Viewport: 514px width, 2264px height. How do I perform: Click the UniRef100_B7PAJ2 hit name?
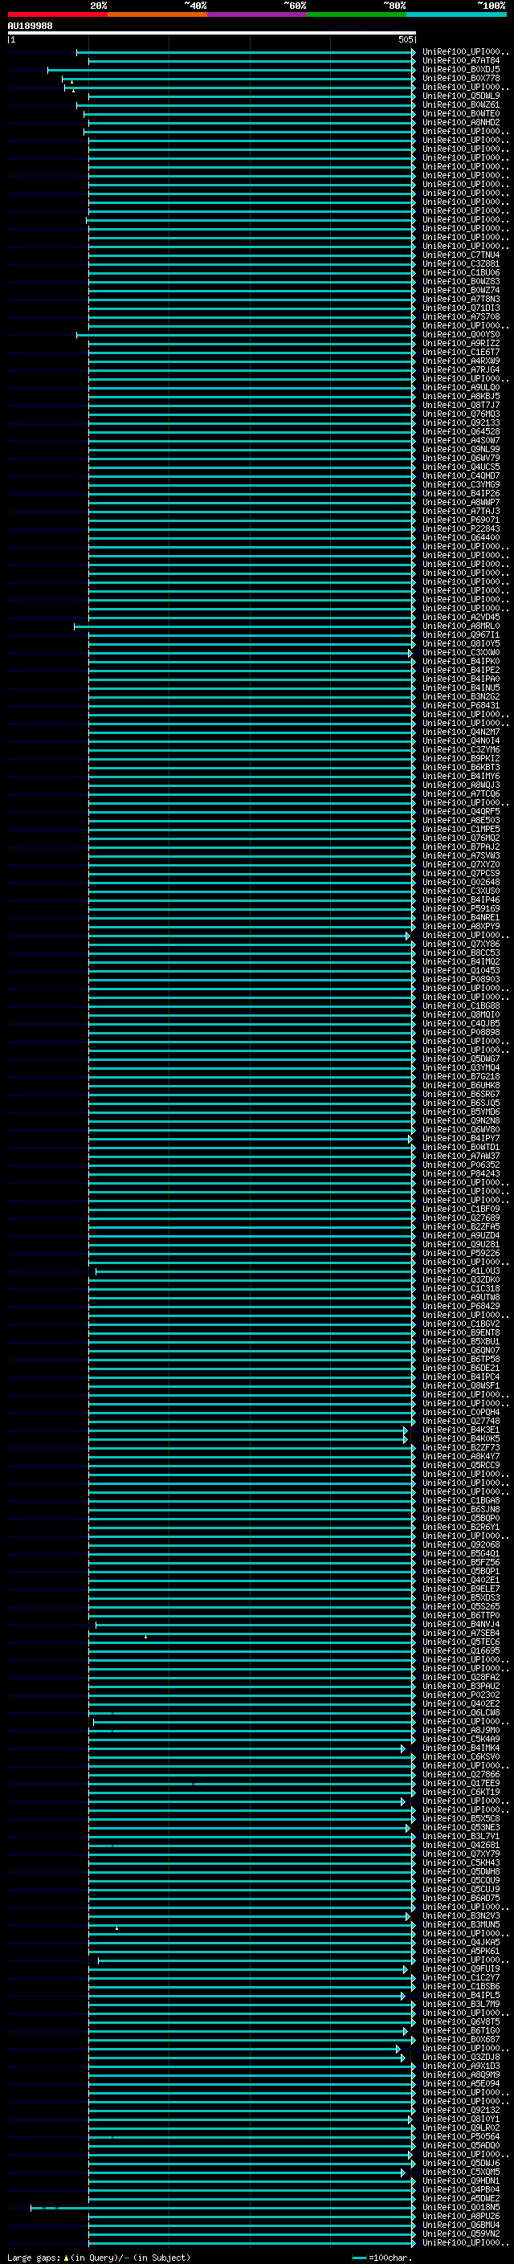click(x=461, y=847)
